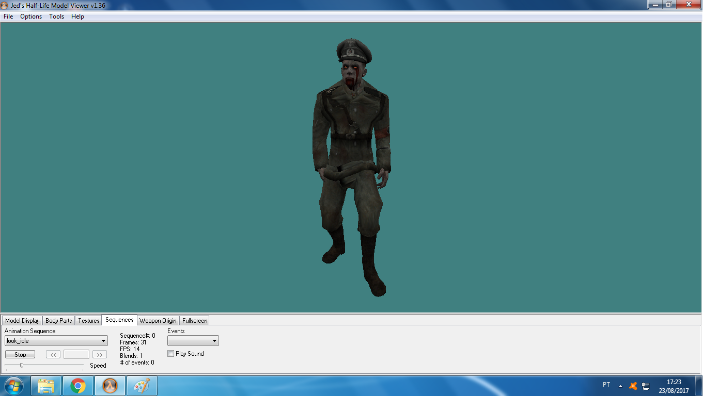Click the PT language indicator
Image resolution: width=703 pixels, height=396 pixels.
tap(606, 385)
